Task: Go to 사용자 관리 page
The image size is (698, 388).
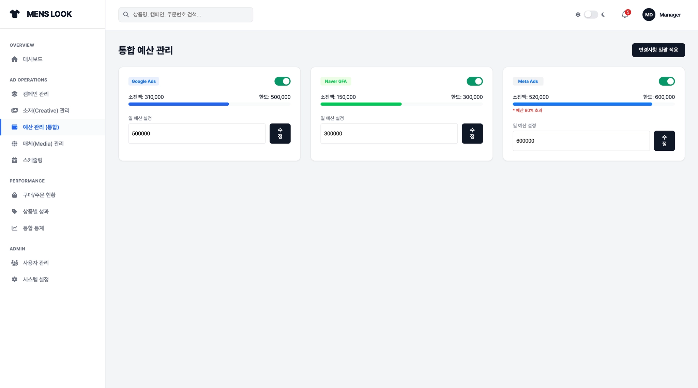Action: pyautogui.click(x=35, y=263)
